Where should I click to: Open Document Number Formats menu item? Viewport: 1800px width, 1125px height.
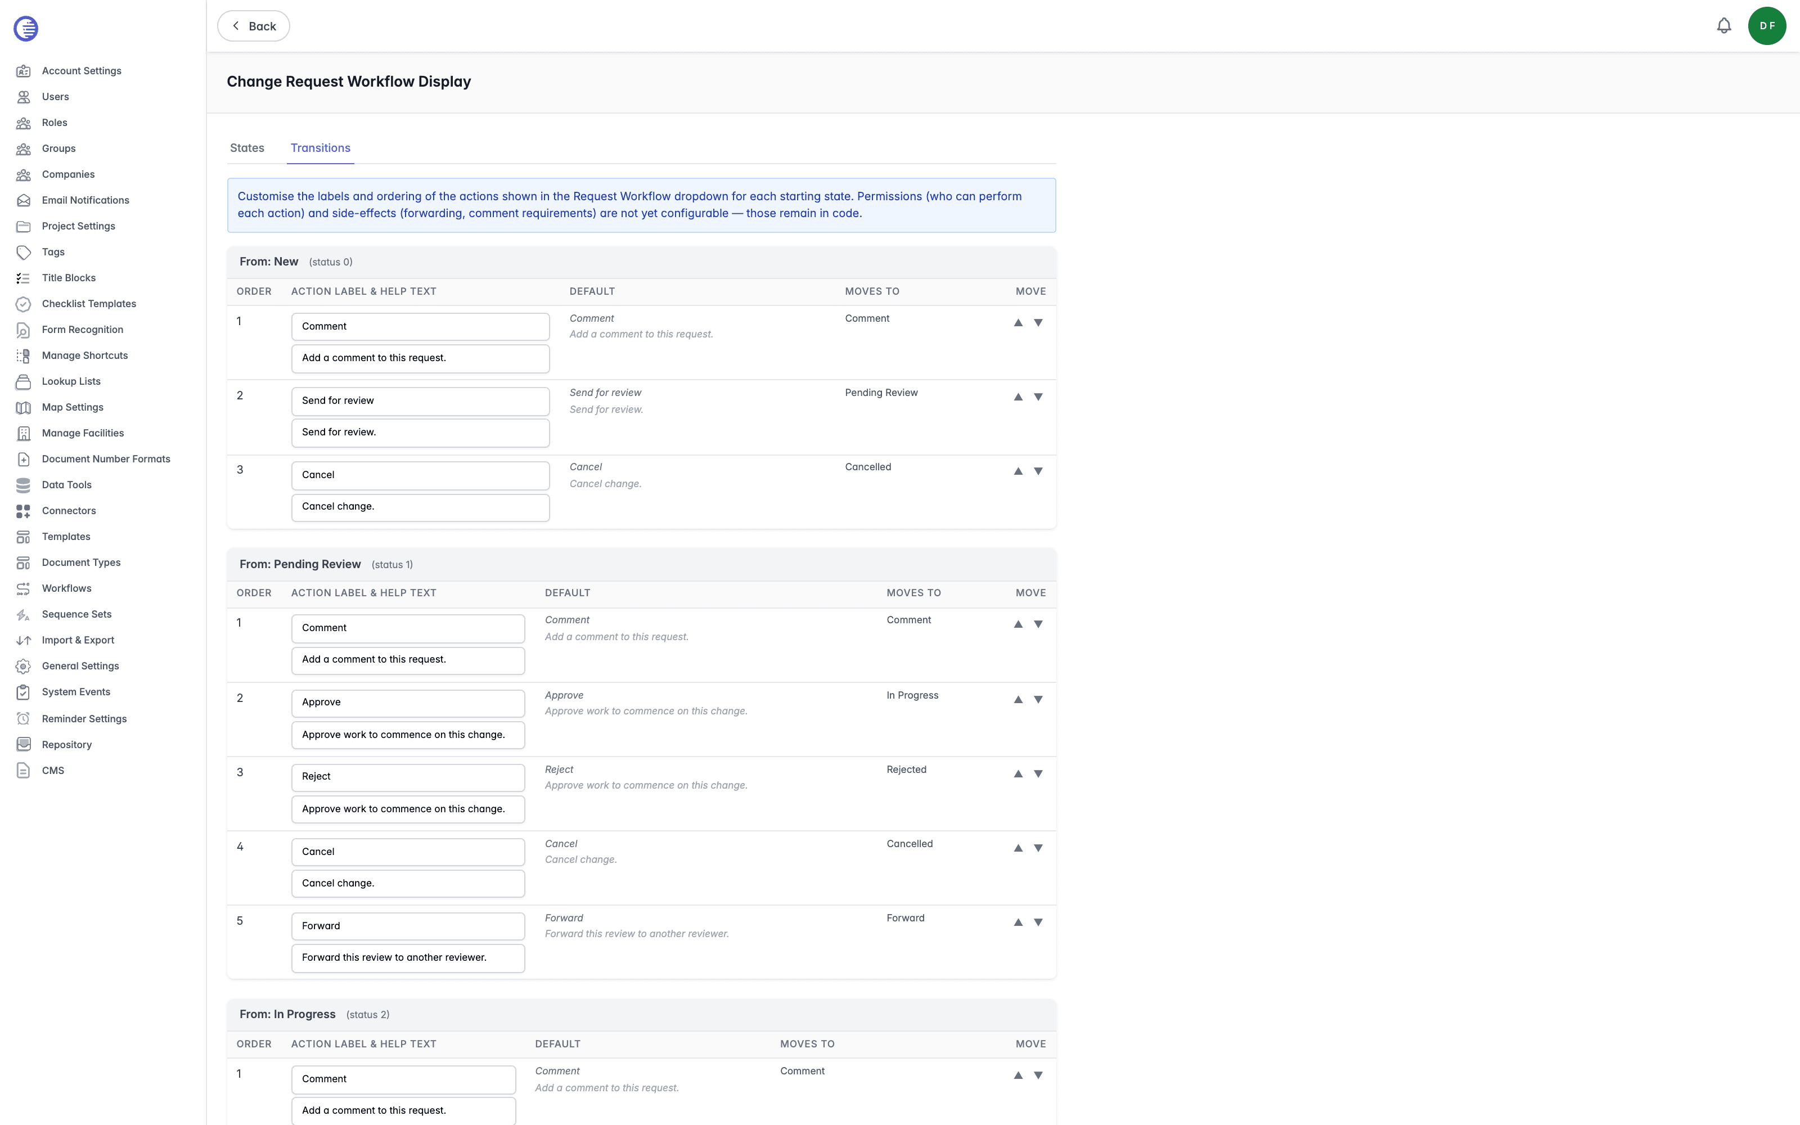click(106, 459)
